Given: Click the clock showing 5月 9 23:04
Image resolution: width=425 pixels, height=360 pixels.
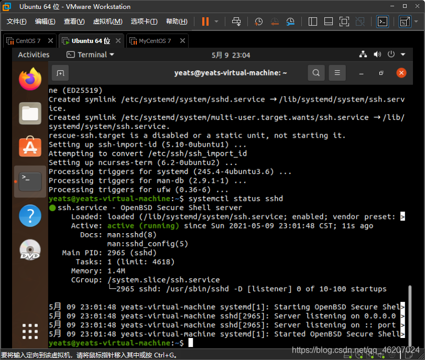Looking at the screenshot, I should coord(231,55).
